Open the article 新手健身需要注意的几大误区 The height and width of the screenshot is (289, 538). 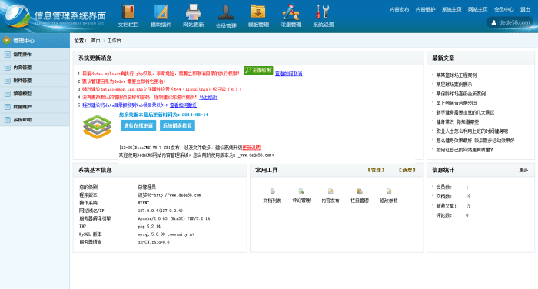(x=465, y=112)
